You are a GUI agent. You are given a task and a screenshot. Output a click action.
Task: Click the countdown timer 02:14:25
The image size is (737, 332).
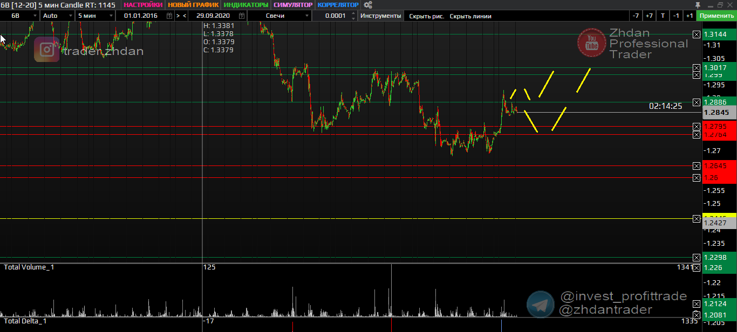pos(665,106)
